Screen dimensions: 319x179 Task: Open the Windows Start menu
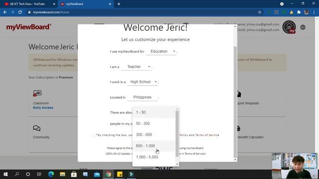tap(5, 174)
